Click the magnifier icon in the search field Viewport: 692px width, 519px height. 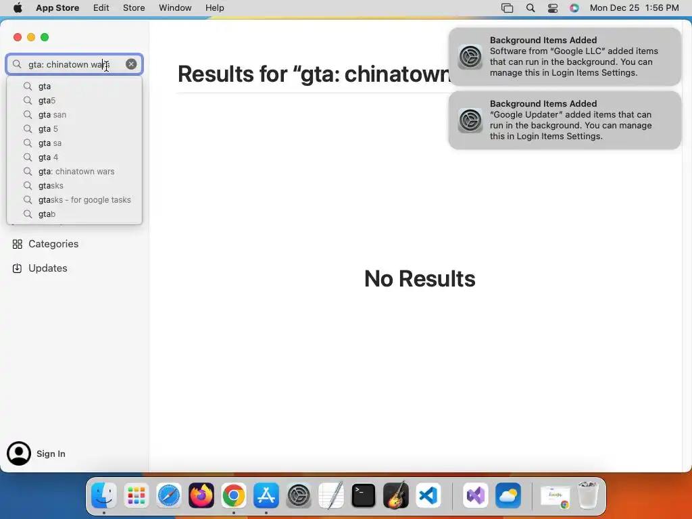(x=17, y=64)
